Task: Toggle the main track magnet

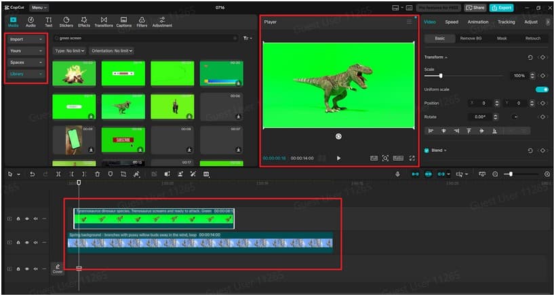Action: pyautogui.click(x=415, y=174)
